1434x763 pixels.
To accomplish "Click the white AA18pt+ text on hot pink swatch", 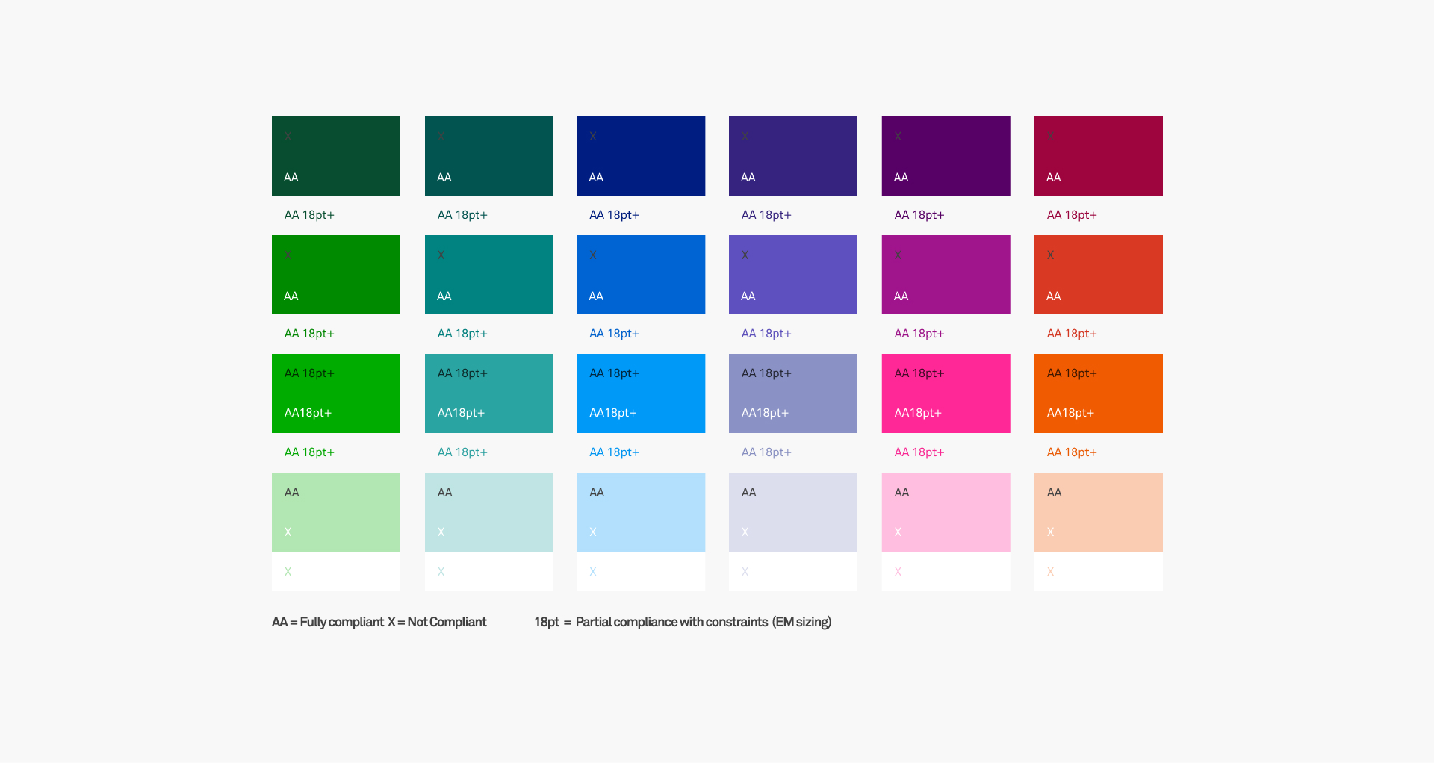I will (x=918, y=413).
